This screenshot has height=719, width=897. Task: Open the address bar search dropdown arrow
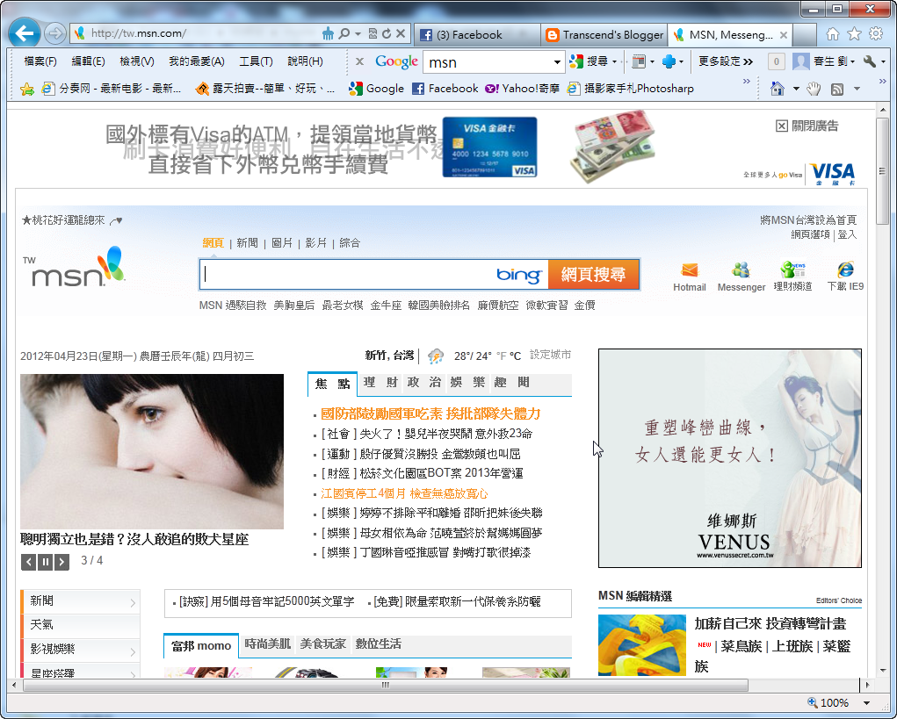click(358, 33)
